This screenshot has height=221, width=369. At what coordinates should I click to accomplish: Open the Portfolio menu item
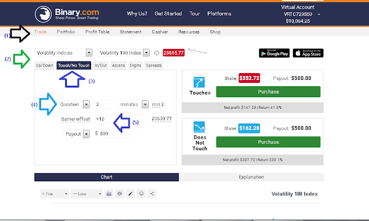(x=66, y=32)
